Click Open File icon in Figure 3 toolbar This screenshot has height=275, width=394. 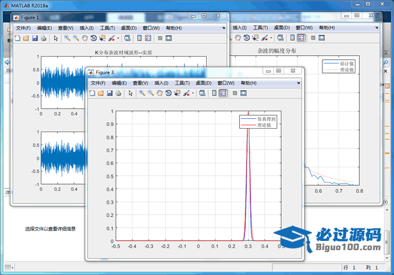pyautogui.click(x=101, y=94)
